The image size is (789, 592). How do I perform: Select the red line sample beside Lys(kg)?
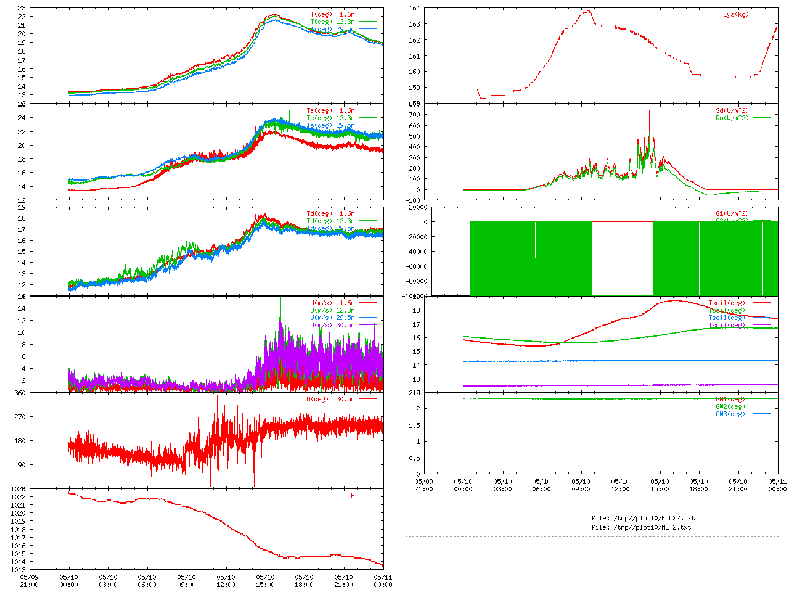(762, 14)
